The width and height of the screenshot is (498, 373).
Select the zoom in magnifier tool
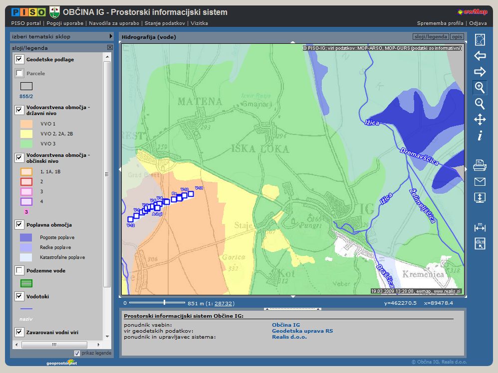point(480,88)
